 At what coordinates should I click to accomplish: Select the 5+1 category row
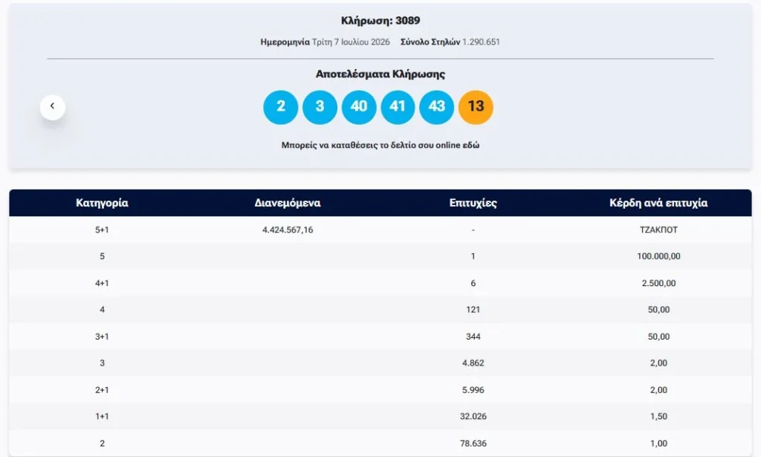[380, 230]
